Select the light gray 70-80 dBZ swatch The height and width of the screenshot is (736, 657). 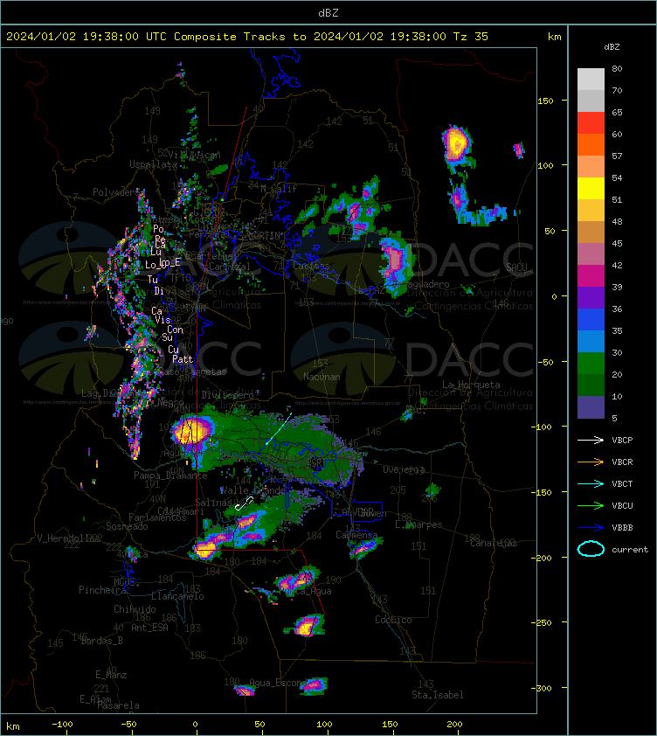tap(591, 80)
